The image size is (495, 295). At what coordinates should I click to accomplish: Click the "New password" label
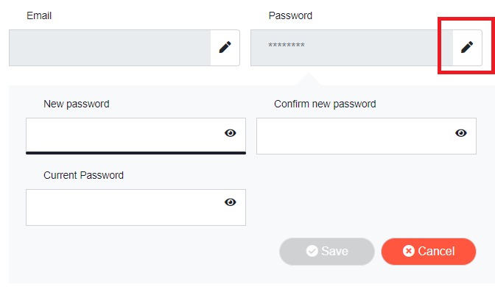pyautogui.click(x=77, y=104)
